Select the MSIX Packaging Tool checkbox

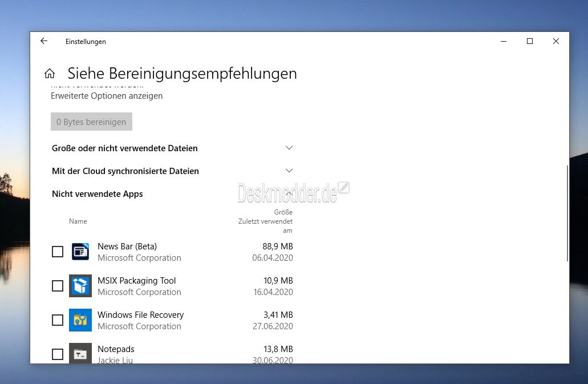(x=58, y=286)
